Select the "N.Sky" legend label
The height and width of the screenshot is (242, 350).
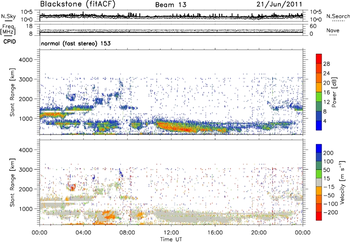click(x=8, y=16)
